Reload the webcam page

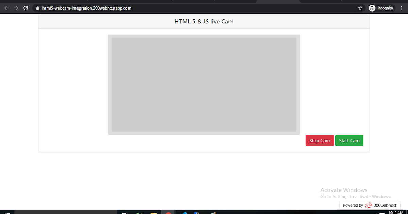click(26, 8)
